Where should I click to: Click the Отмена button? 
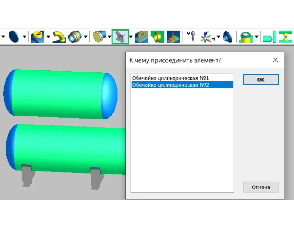tap(261, 187)
